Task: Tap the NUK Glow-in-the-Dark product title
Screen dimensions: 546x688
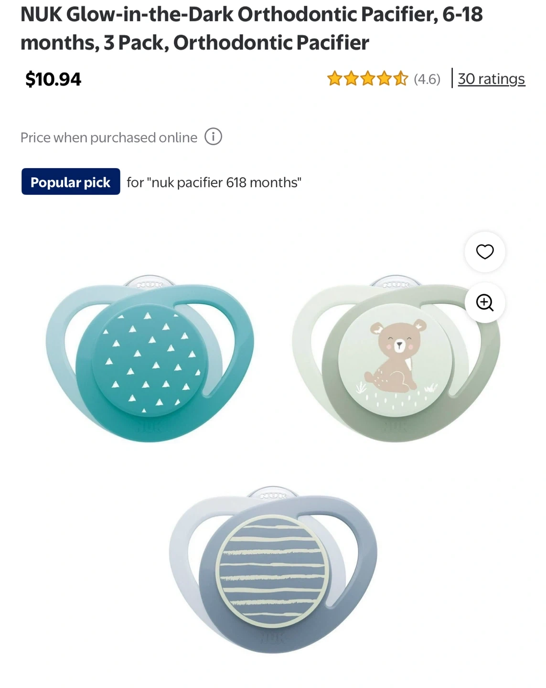Action: tap(252, 28)
